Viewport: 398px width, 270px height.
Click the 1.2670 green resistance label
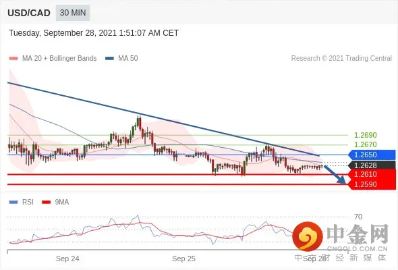click(365, 144)
